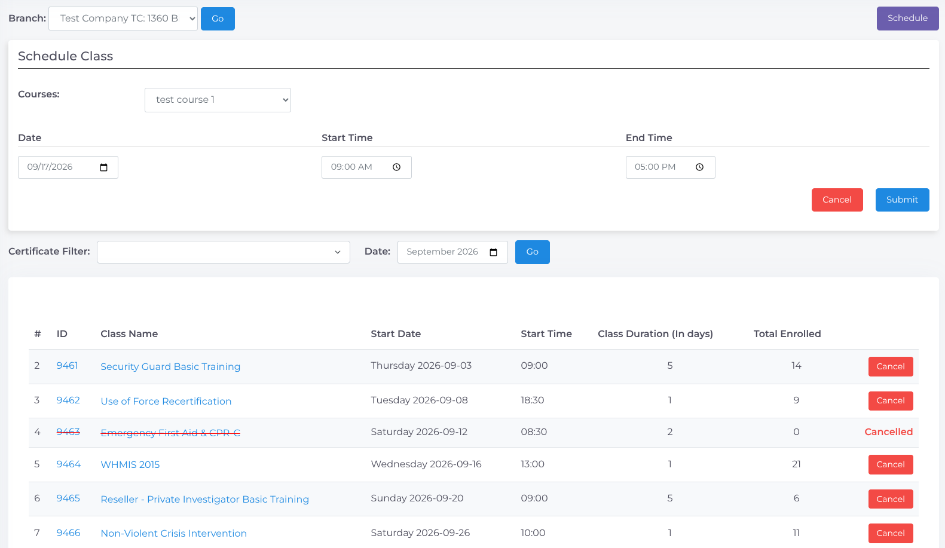This screenshot has width=945, height=548.
Task: Expand the Branch dropdown
Action: [x=123, y=19]
